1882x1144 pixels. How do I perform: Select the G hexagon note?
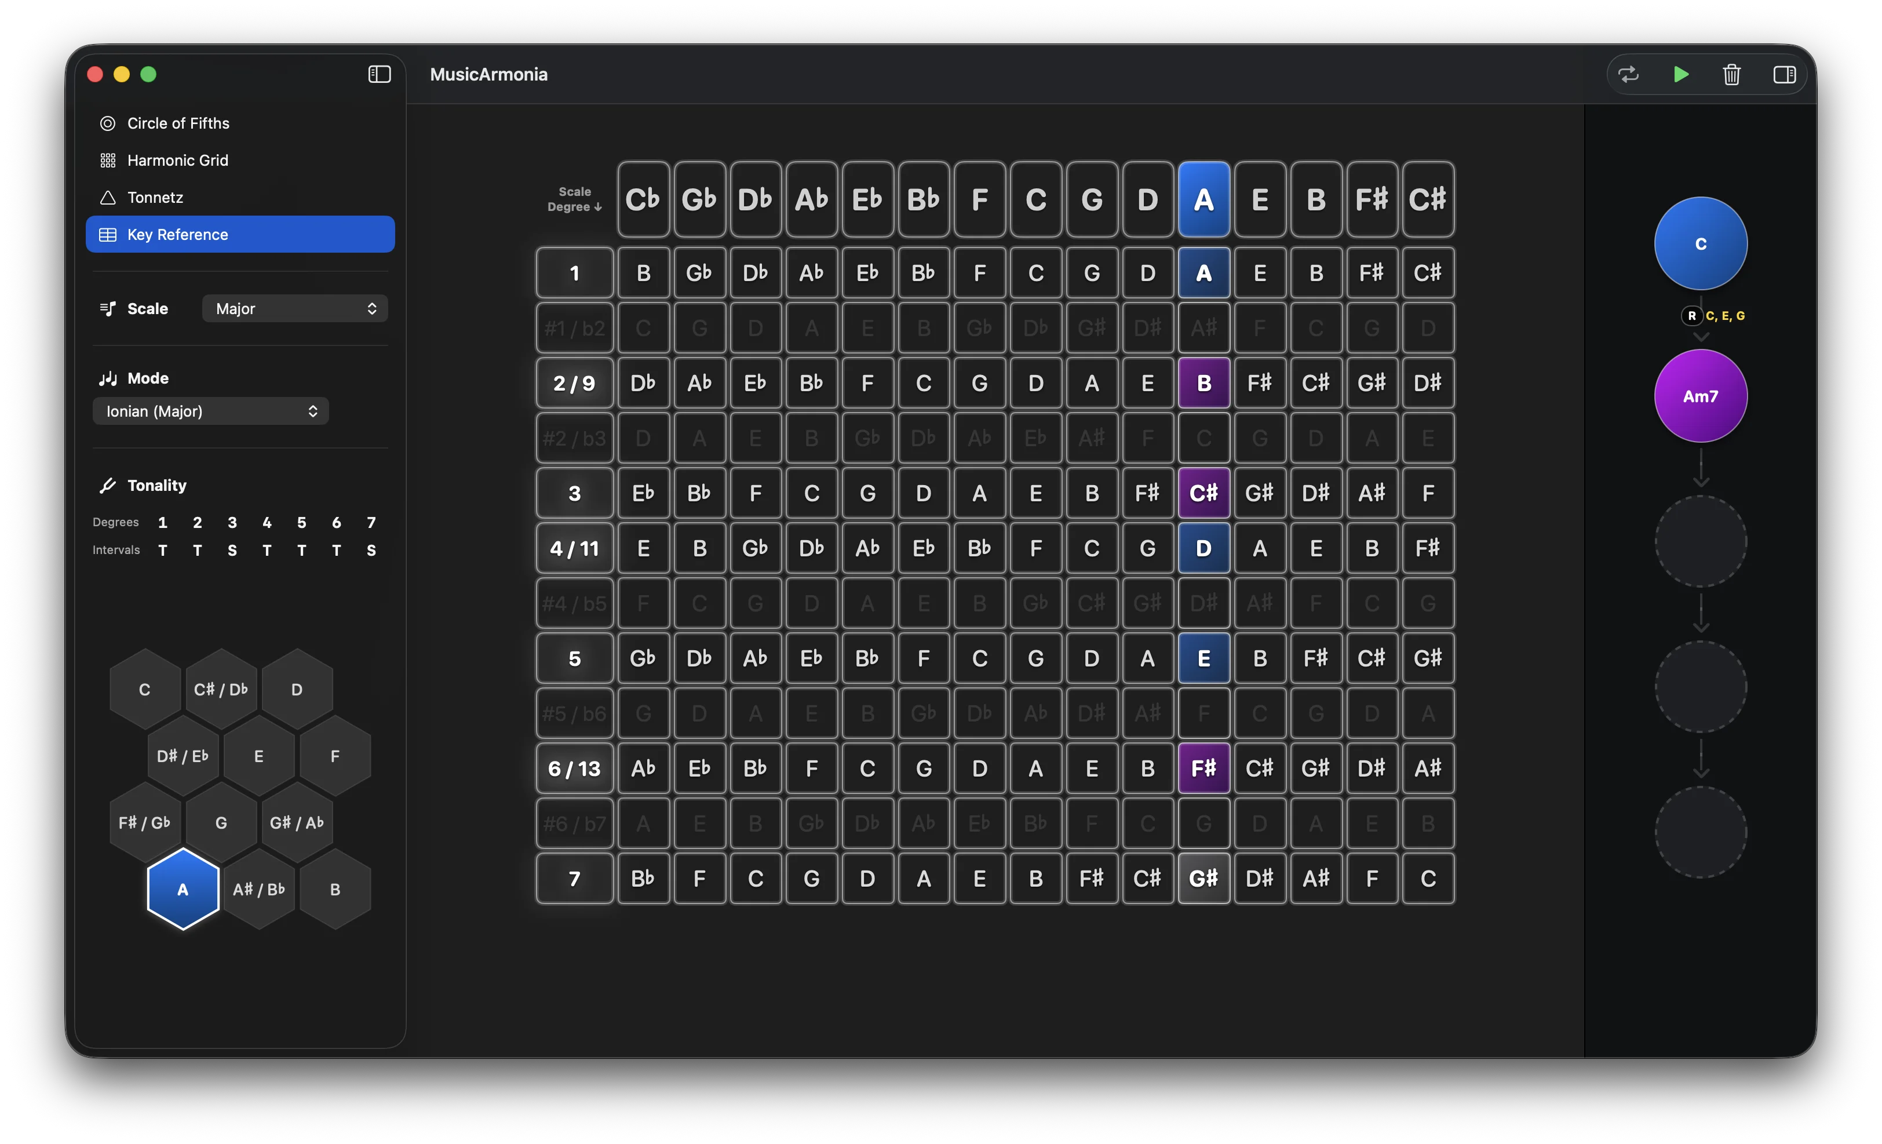(221, 822)
